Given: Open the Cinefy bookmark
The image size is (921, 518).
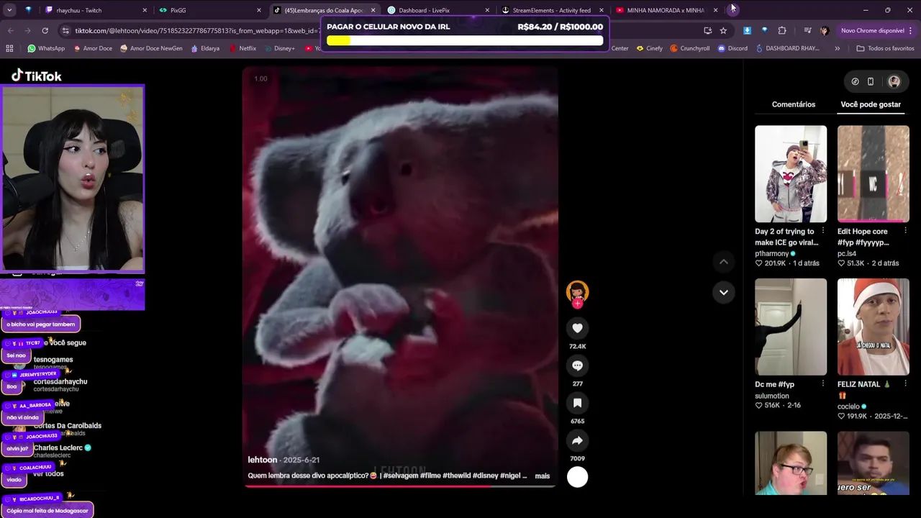Looking at the screenshot, I should point(650,48).
